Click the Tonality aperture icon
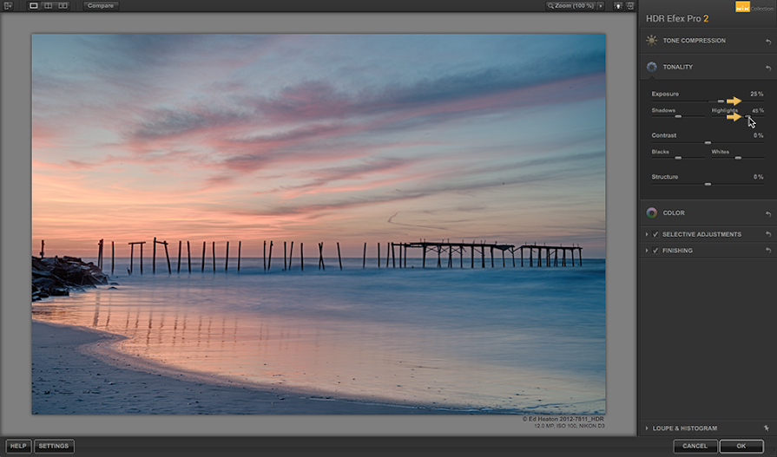The width and height of the screenshot is (777, 457). [x=651, y=67]
